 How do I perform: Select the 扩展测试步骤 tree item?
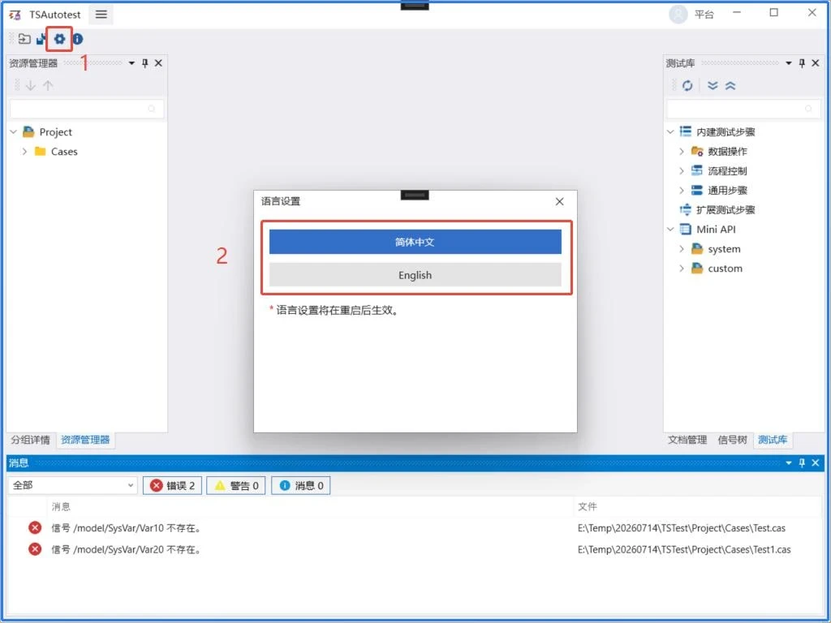point(726,210)
